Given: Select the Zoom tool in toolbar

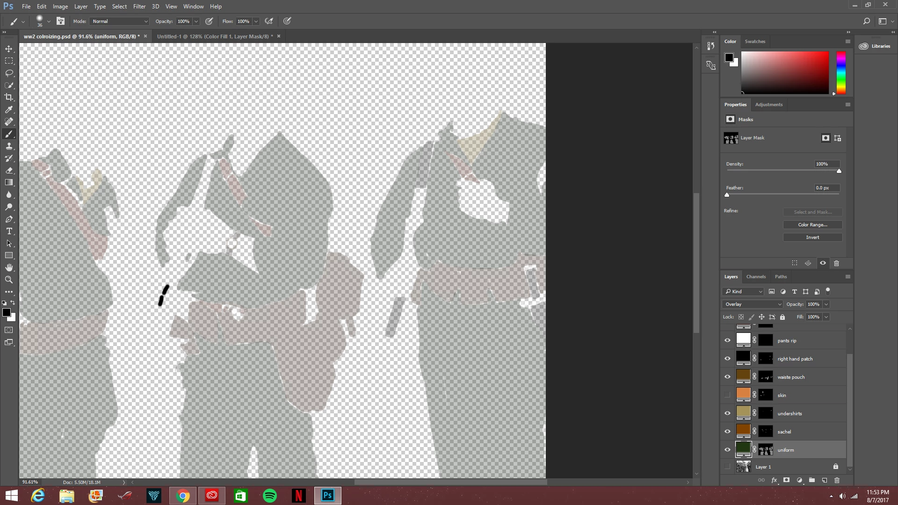Looking at the screenshot, I should click(x=9, y=280).
